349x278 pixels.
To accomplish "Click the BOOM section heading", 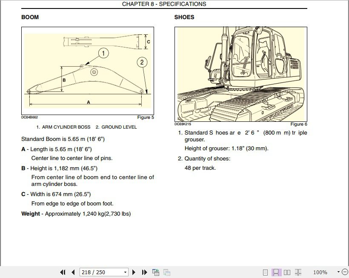I will (30, 17).
